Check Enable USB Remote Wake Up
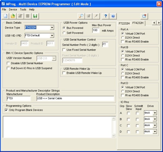Image resolution: width=163 pixels, height=152 pixels. 64,73
